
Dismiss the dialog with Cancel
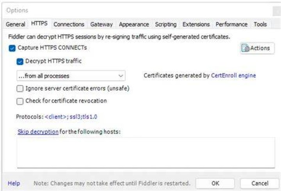click(260, 183)
